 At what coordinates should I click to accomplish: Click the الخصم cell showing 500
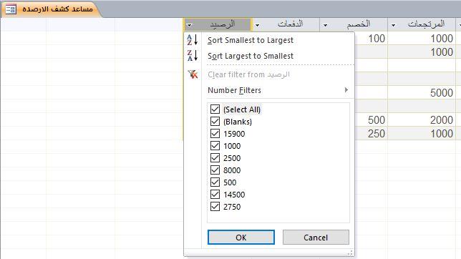pos(372,119)
